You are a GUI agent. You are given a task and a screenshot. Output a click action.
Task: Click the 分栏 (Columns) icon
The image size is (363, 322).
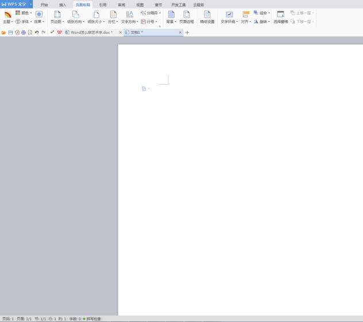(113, 17)
